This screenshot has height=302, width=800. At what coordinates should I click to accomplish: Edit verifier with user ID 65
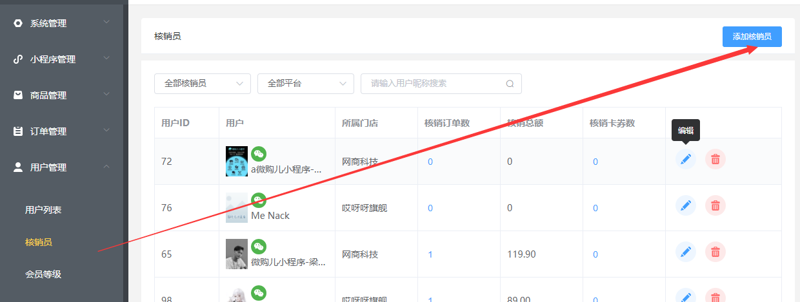point(686,252)
